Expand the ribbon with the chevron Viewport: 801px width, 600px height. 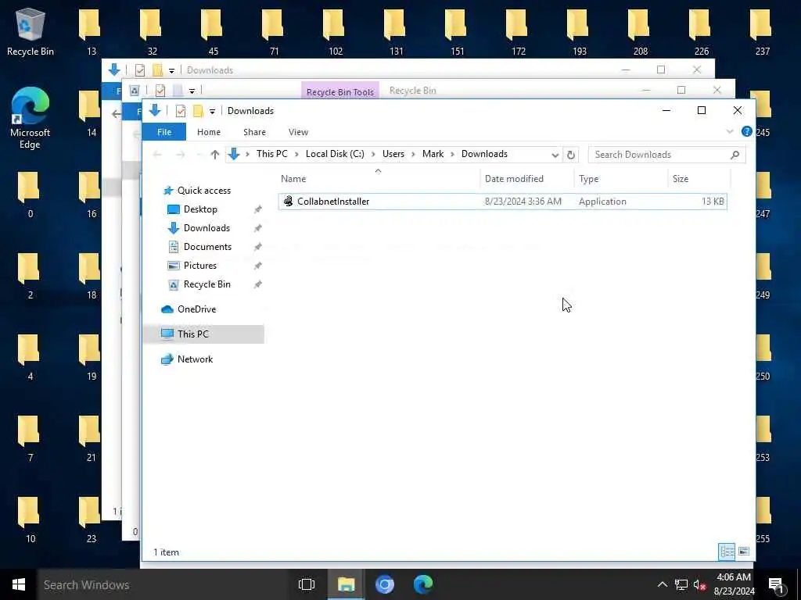[730, 131]
